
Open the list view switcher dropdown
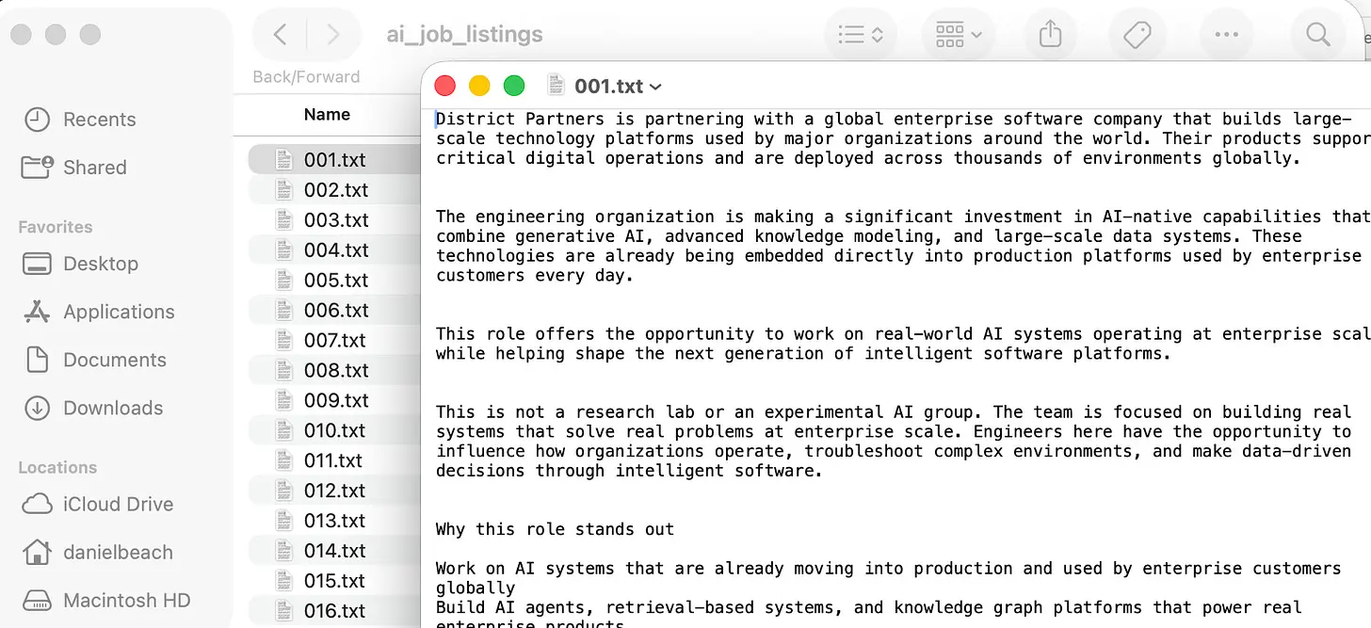pyautogui.click(x=861, y=35)
